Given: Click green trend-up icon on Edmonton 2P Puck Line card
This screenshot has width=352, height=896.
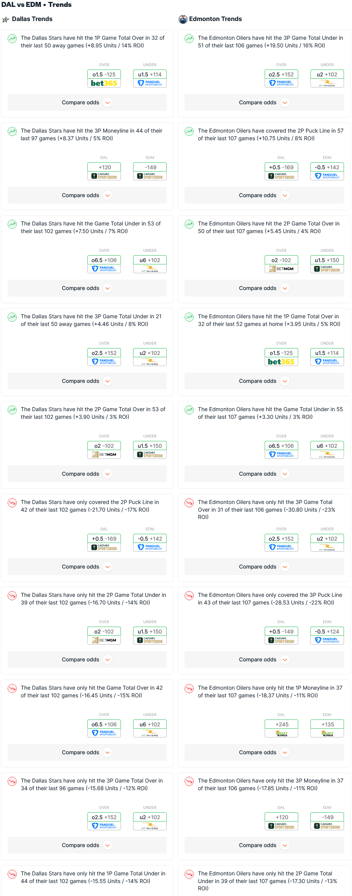Looking at the screenshot, I should (189, 131).
